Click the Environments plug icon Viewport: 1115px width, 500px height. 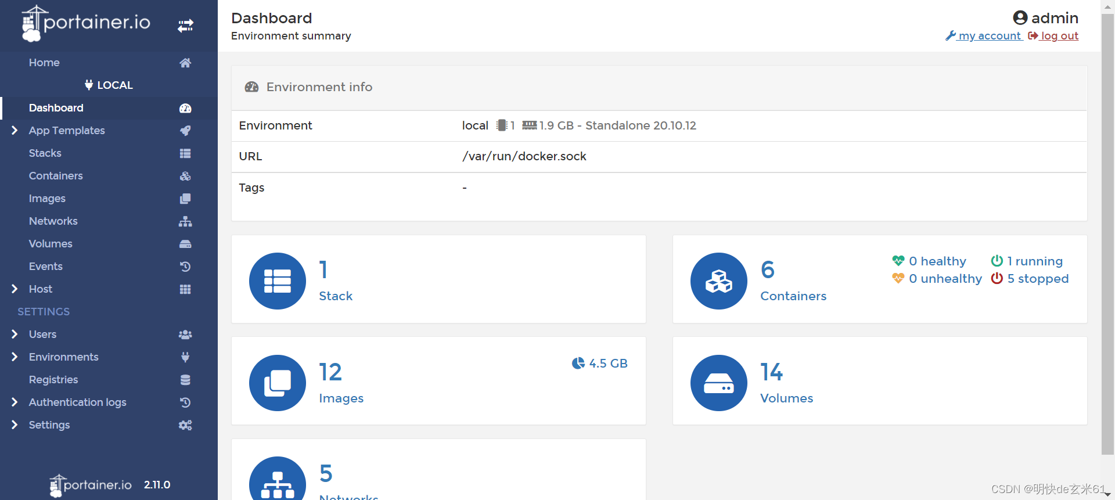(185, 357)
